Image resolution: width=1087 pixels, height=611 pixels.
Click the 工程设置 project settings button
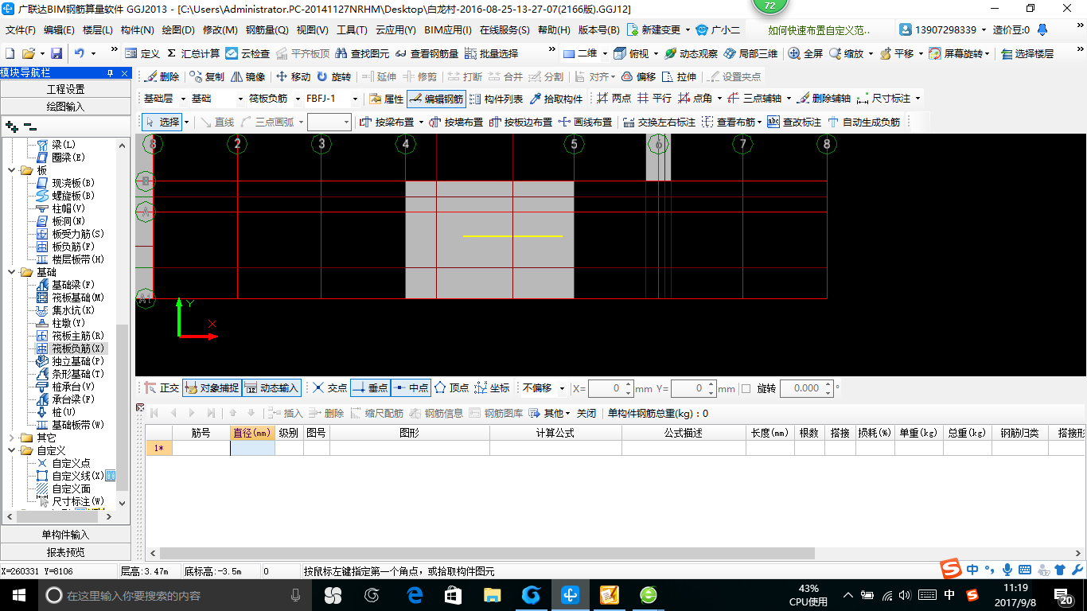[65, 89]
